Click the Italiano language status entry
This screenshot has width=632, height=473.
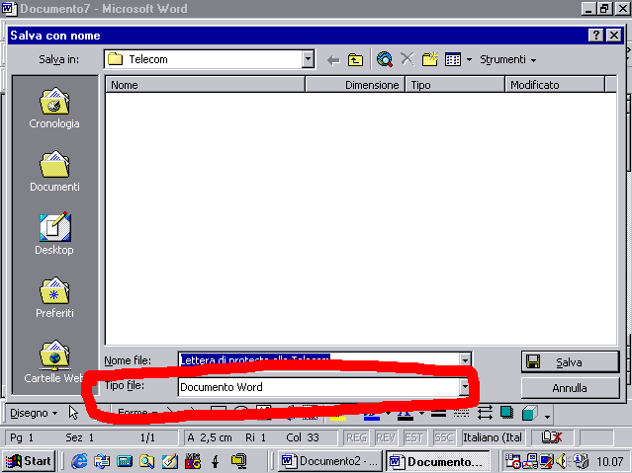coord(493,437)
